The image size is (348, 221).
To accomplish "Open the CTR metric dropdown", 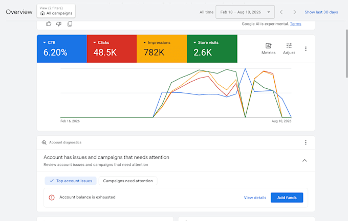I will tap(49, 42).
